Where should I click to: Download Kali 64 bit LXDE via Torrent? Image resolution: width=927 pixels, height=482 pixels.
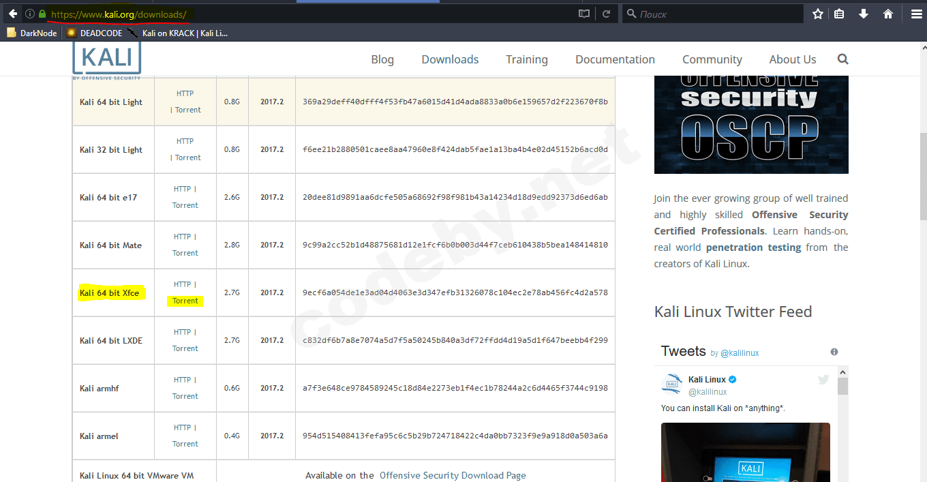(x=185, y=348)
